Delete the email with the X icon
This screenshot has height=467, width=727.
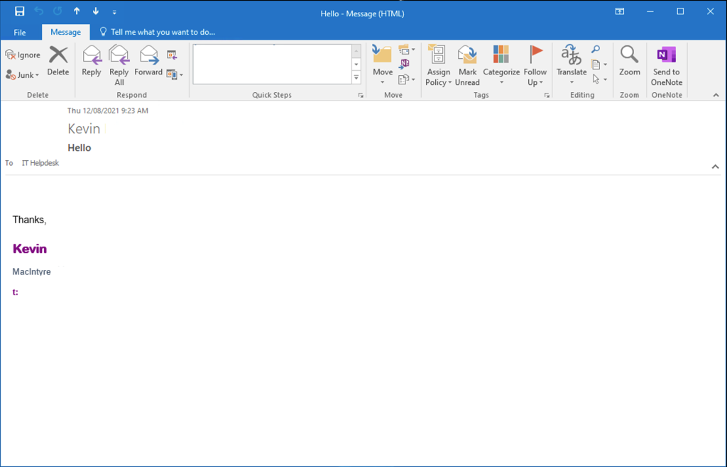click(58, 55)
